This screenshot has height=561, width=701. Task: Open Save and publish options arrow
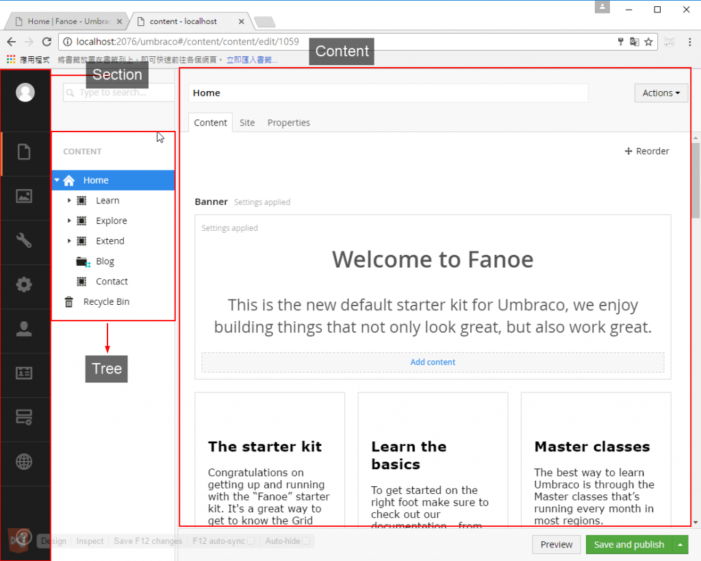point(680,545)
